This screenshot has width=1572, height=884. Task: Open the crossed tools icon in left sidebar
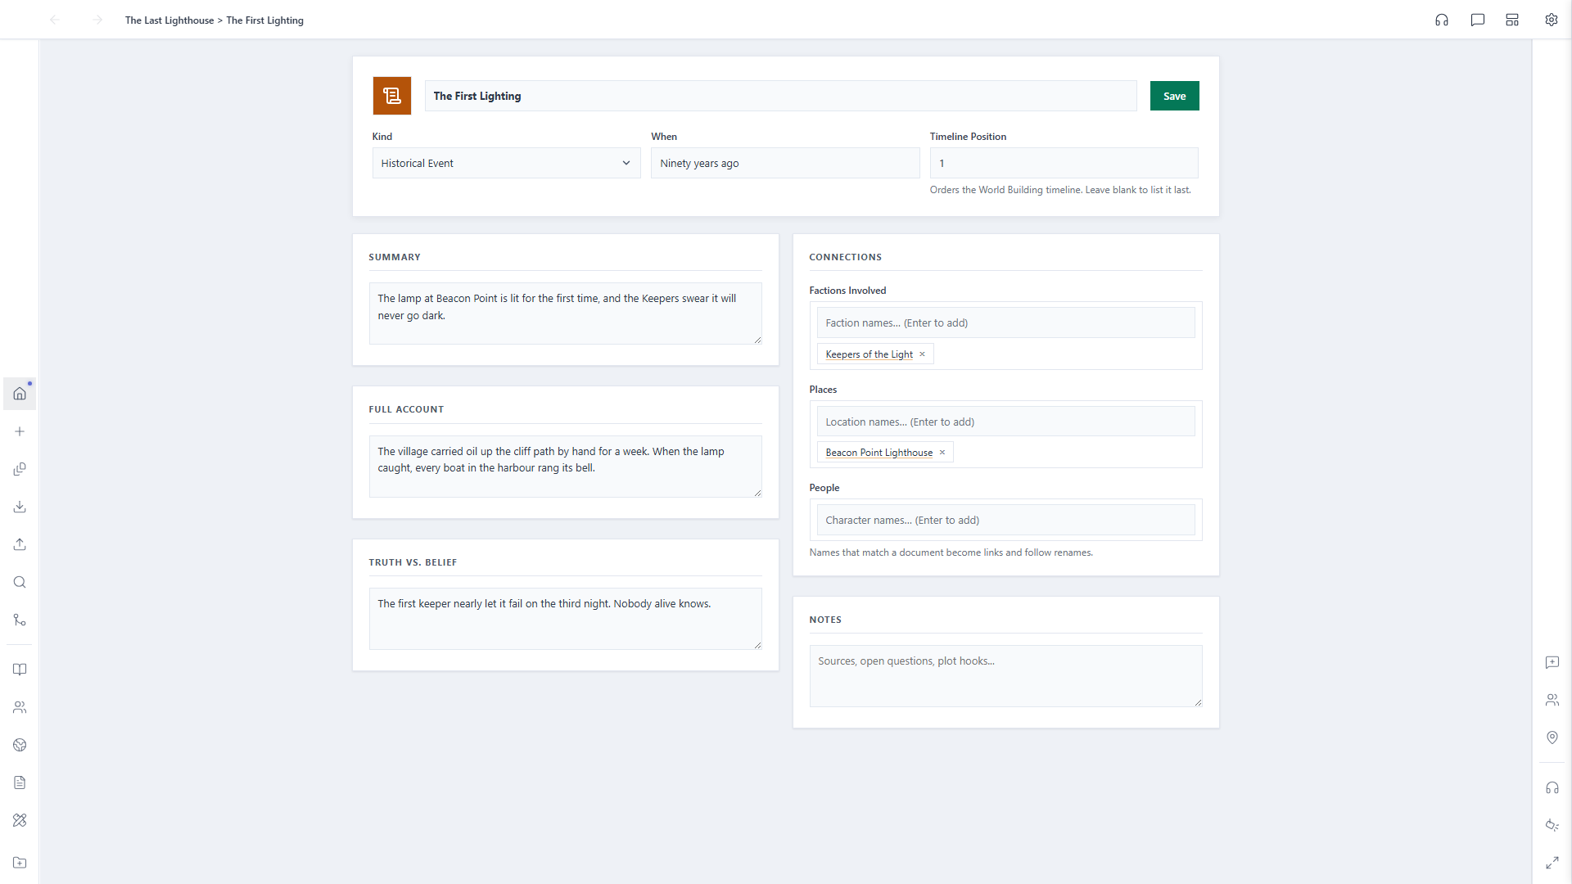click(x=20, y=820)
